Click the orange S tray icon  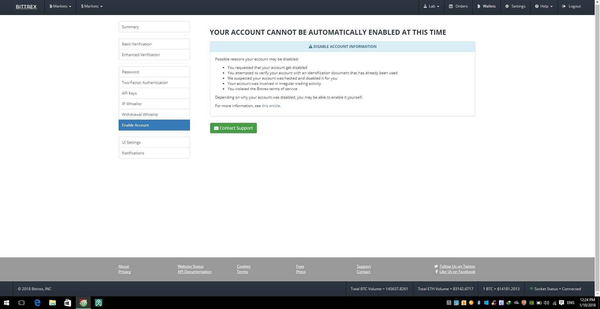pos(464,303)
